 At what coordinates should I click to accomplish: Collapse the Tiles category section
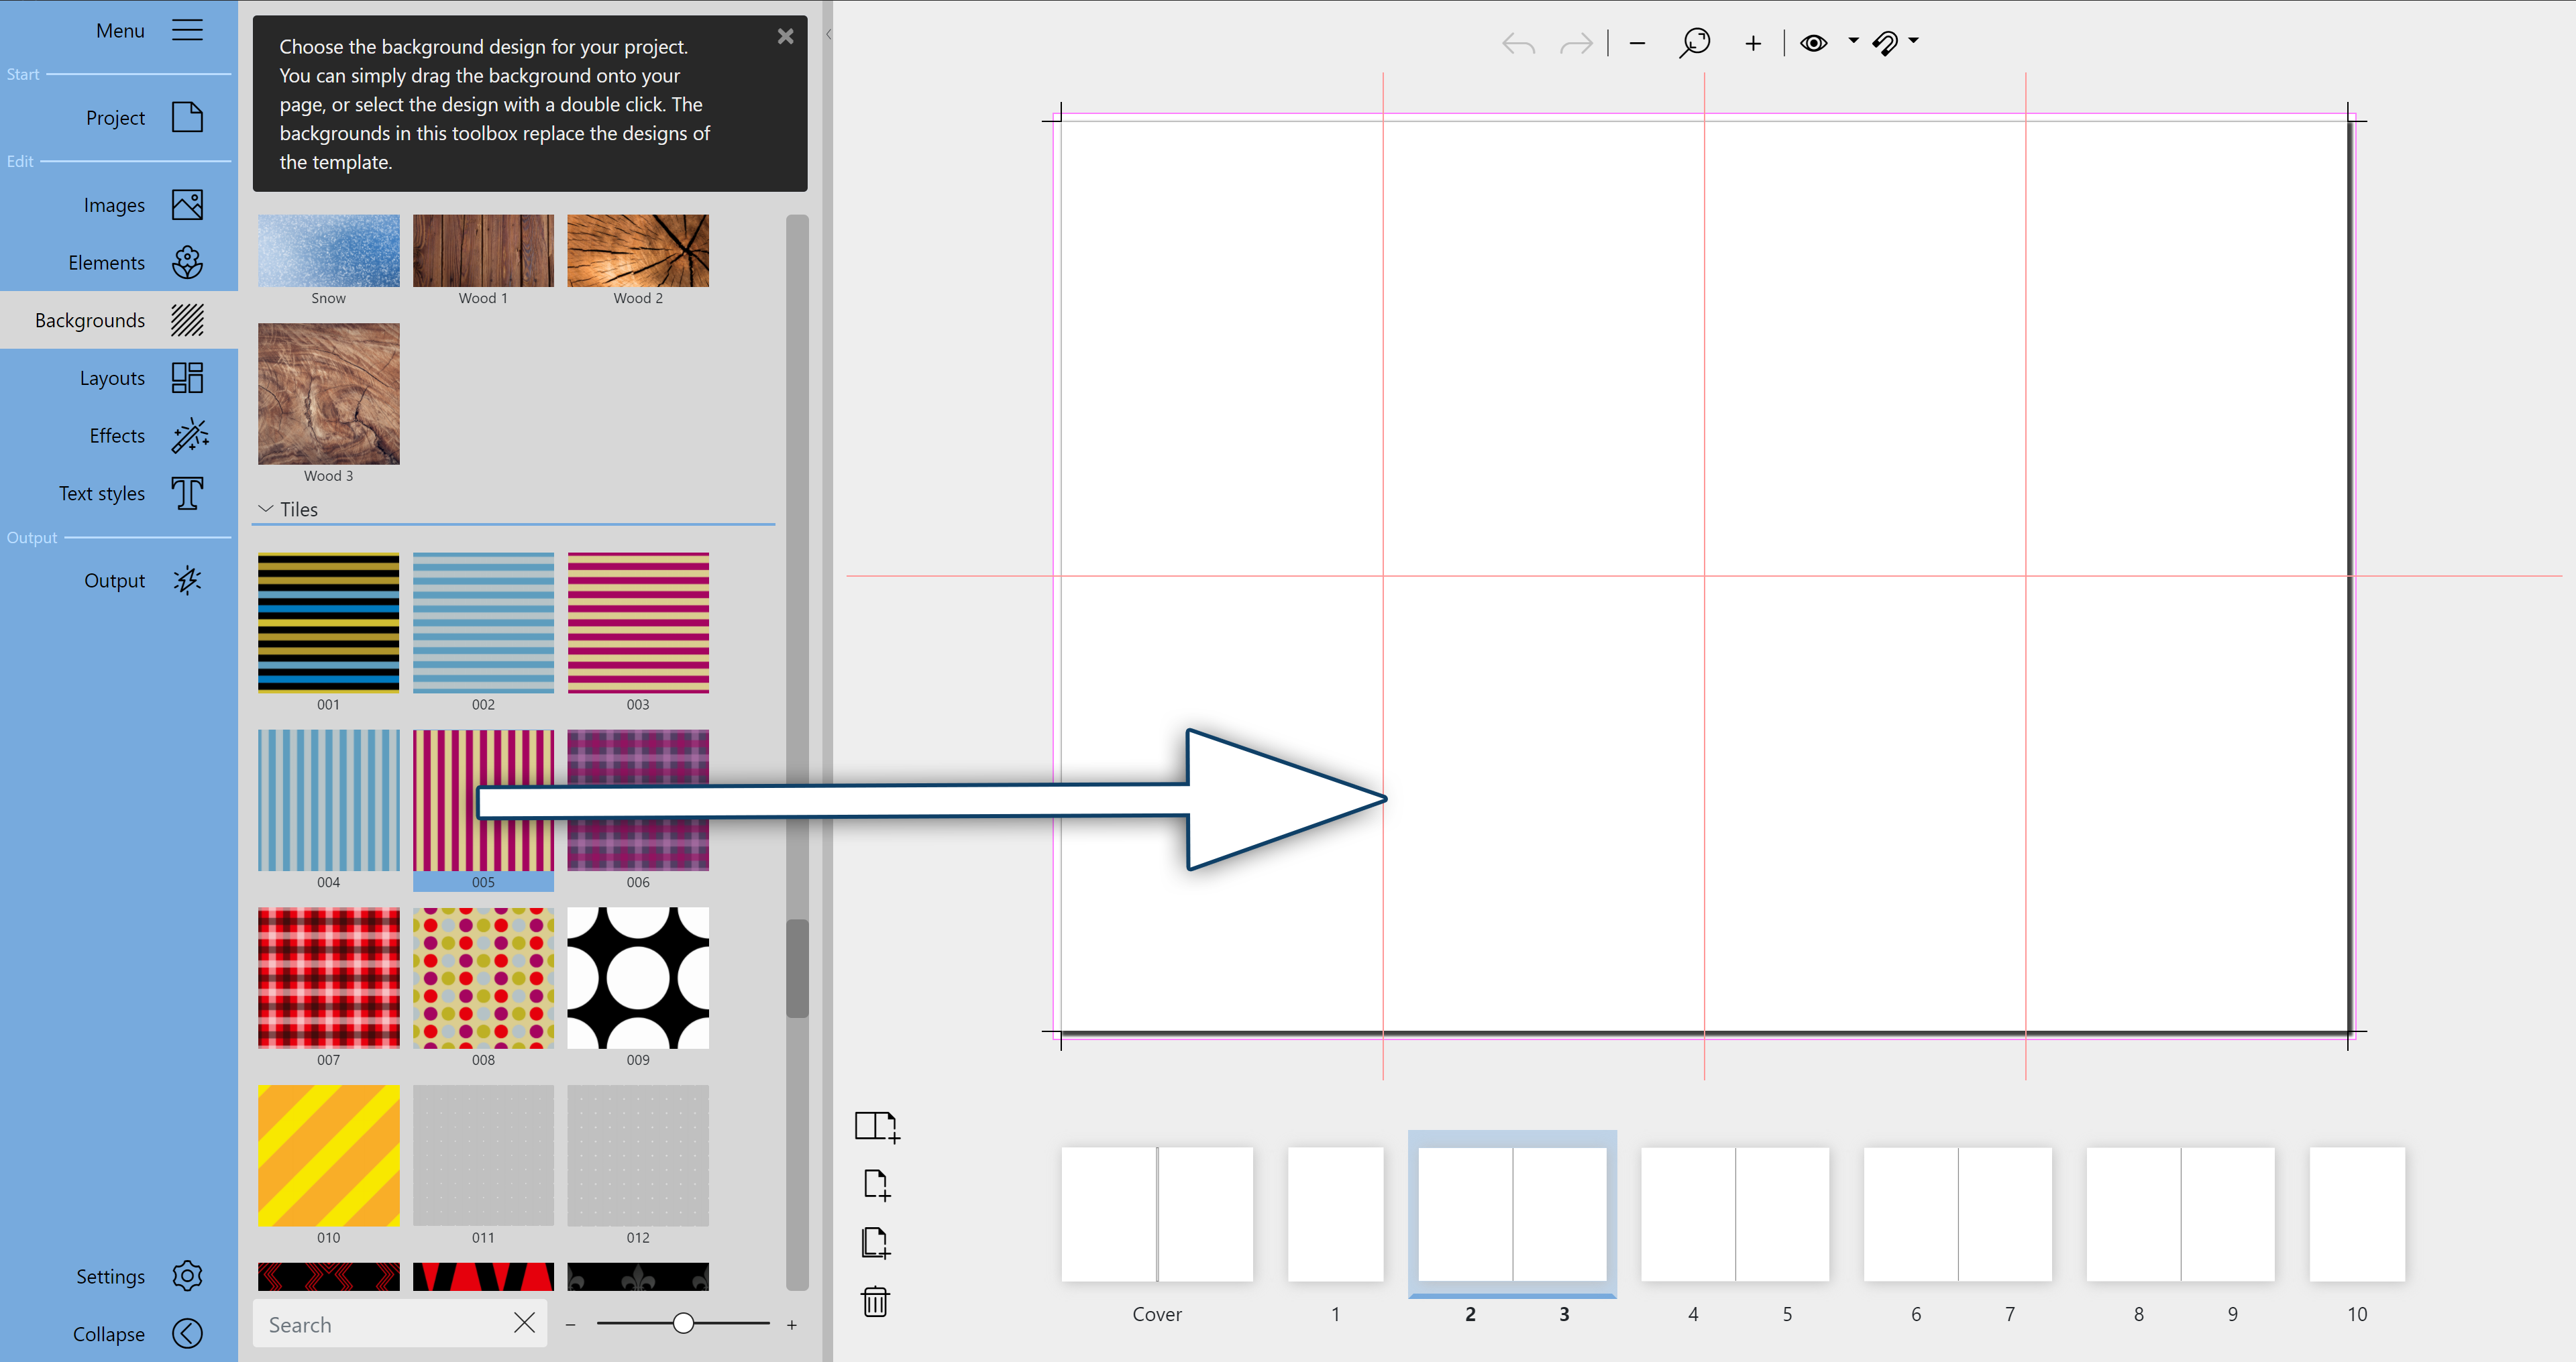click(x=266, y=509)
